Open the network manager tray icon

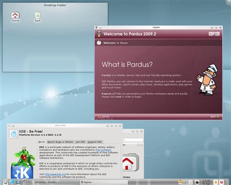coord(185,182)
